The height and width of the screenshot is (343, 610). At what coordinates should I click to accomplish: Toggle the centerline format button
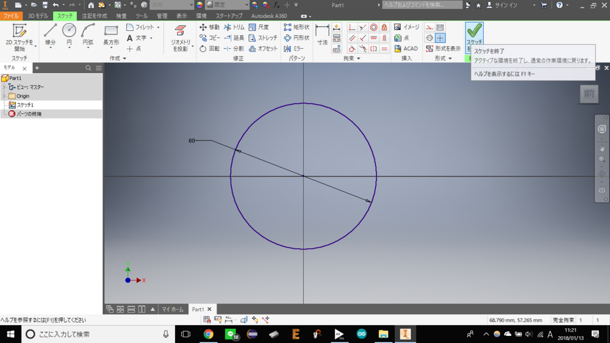[429, 38]
